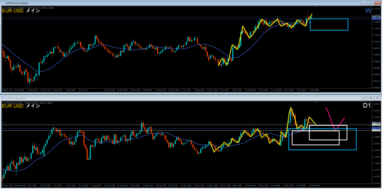Click the pink projection line on Daily chart

tap(329, 115)
